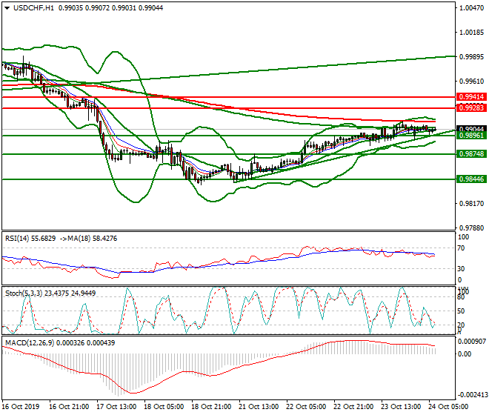Select the 18 Oct 21:00 time axis label
The width and height of the screenshot is (489, 415).
(x=211, y=407)
